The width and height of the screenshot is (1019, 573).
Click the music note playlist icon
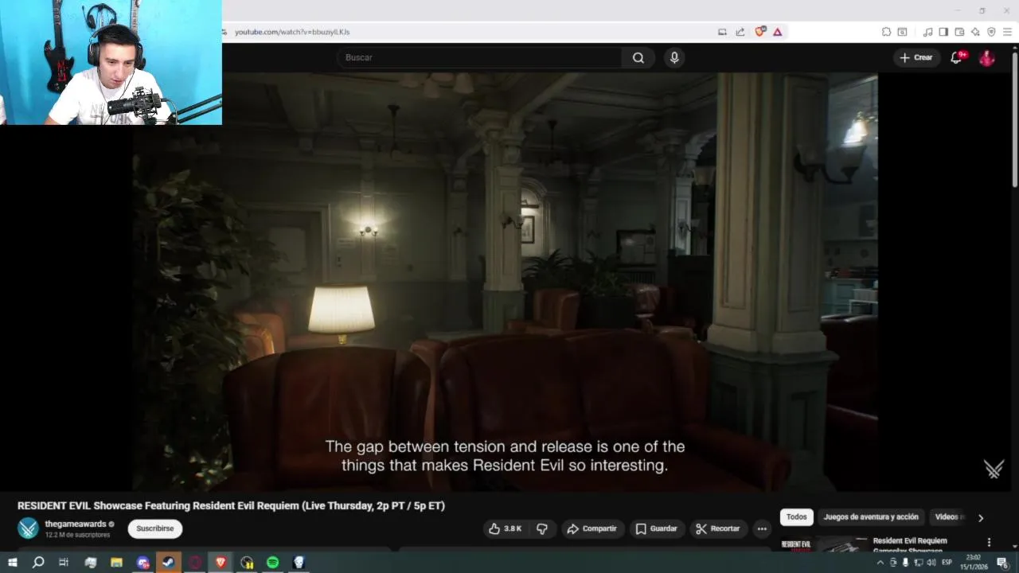click(927, 32)
